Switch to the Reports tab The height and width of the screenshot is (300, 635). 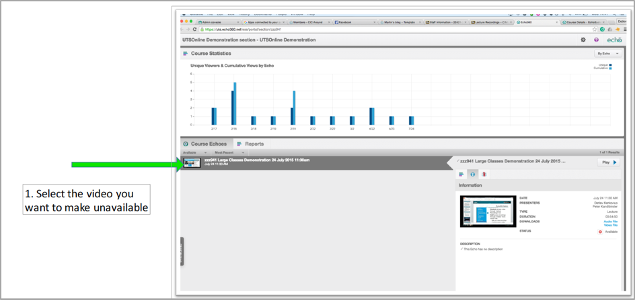250,144
